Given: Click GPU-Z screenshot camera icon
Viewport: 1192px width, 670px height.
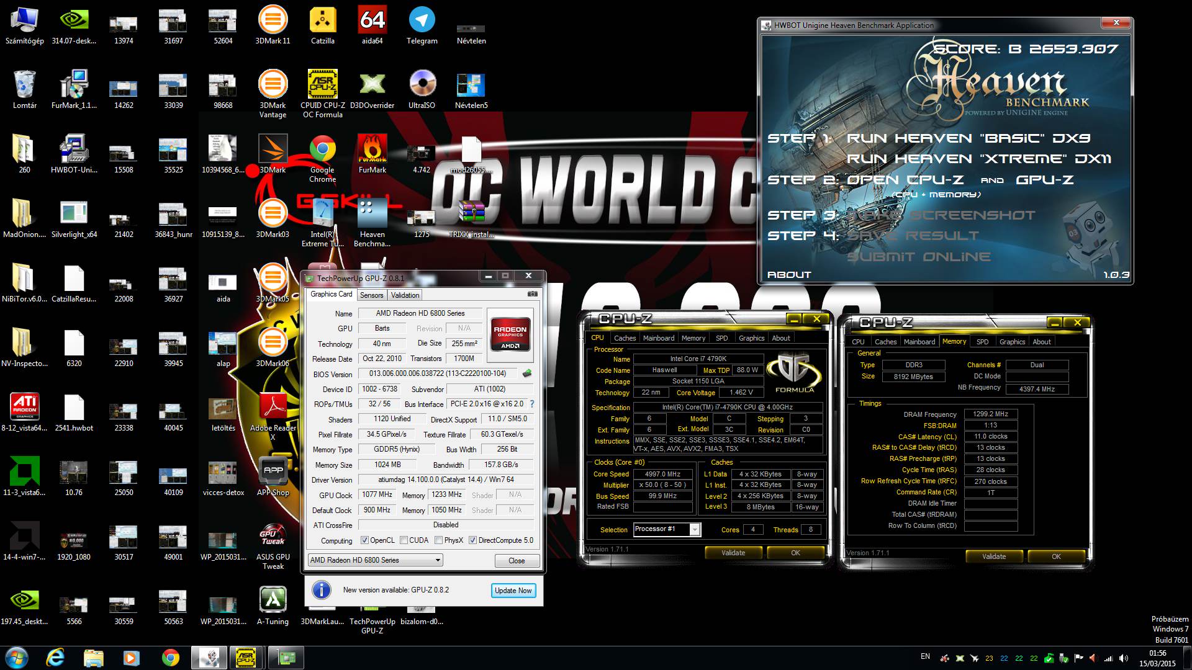Looking at the screenshot, I should 532,294.
